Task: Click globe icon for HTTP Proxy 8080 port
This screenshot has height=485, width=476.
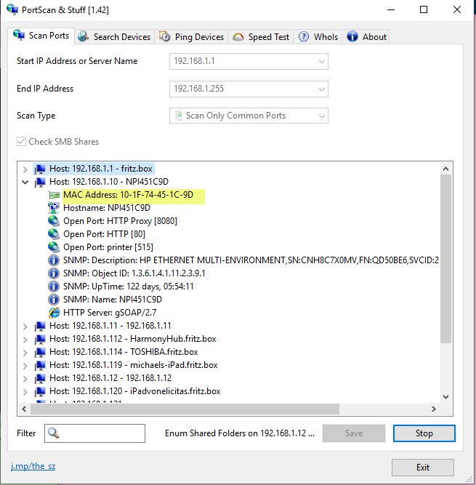Action: click(x=54, y=221)
